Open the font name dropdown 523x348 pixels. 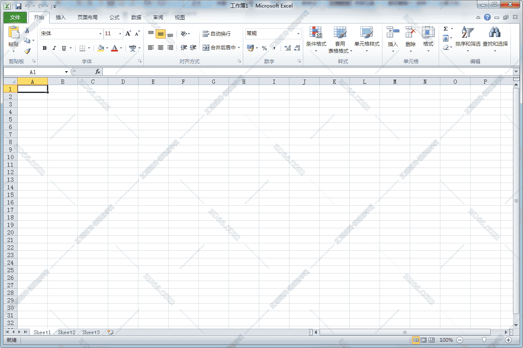100,34
